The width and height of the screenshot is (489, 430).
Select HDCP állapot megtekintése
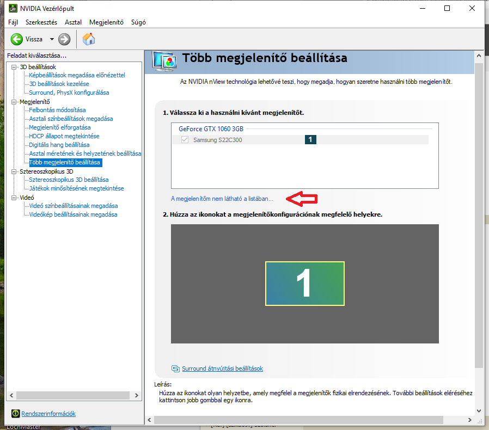click(64, 136)
